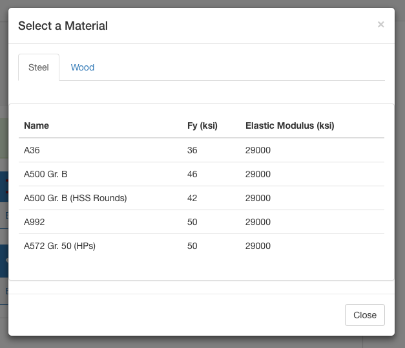Select the A500 Gr. B row name
Screen dimensions: 405x348
(x=46, y=174)
